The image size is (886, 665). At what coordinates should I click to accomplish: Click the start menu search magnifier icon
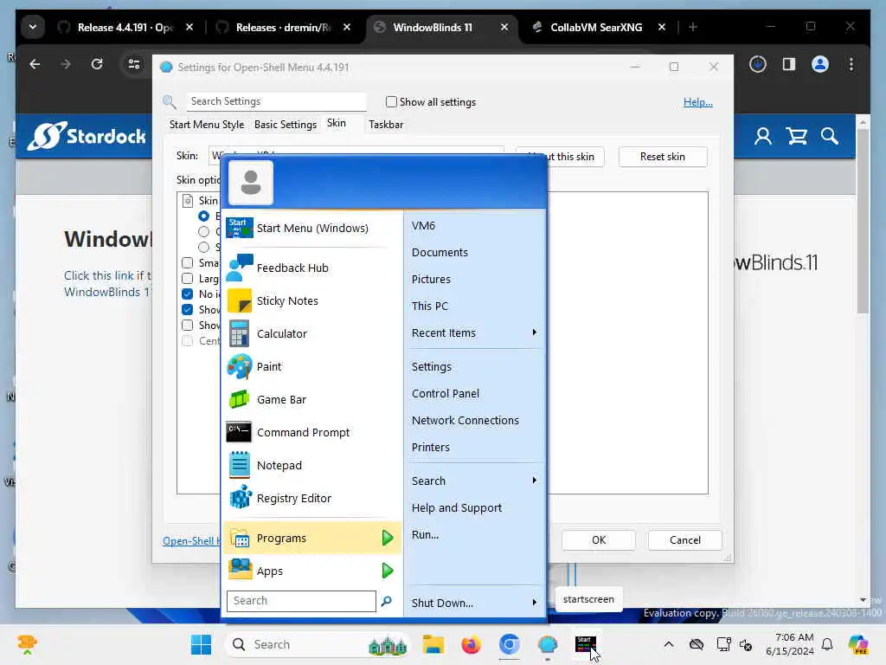[x=387, y=601]
